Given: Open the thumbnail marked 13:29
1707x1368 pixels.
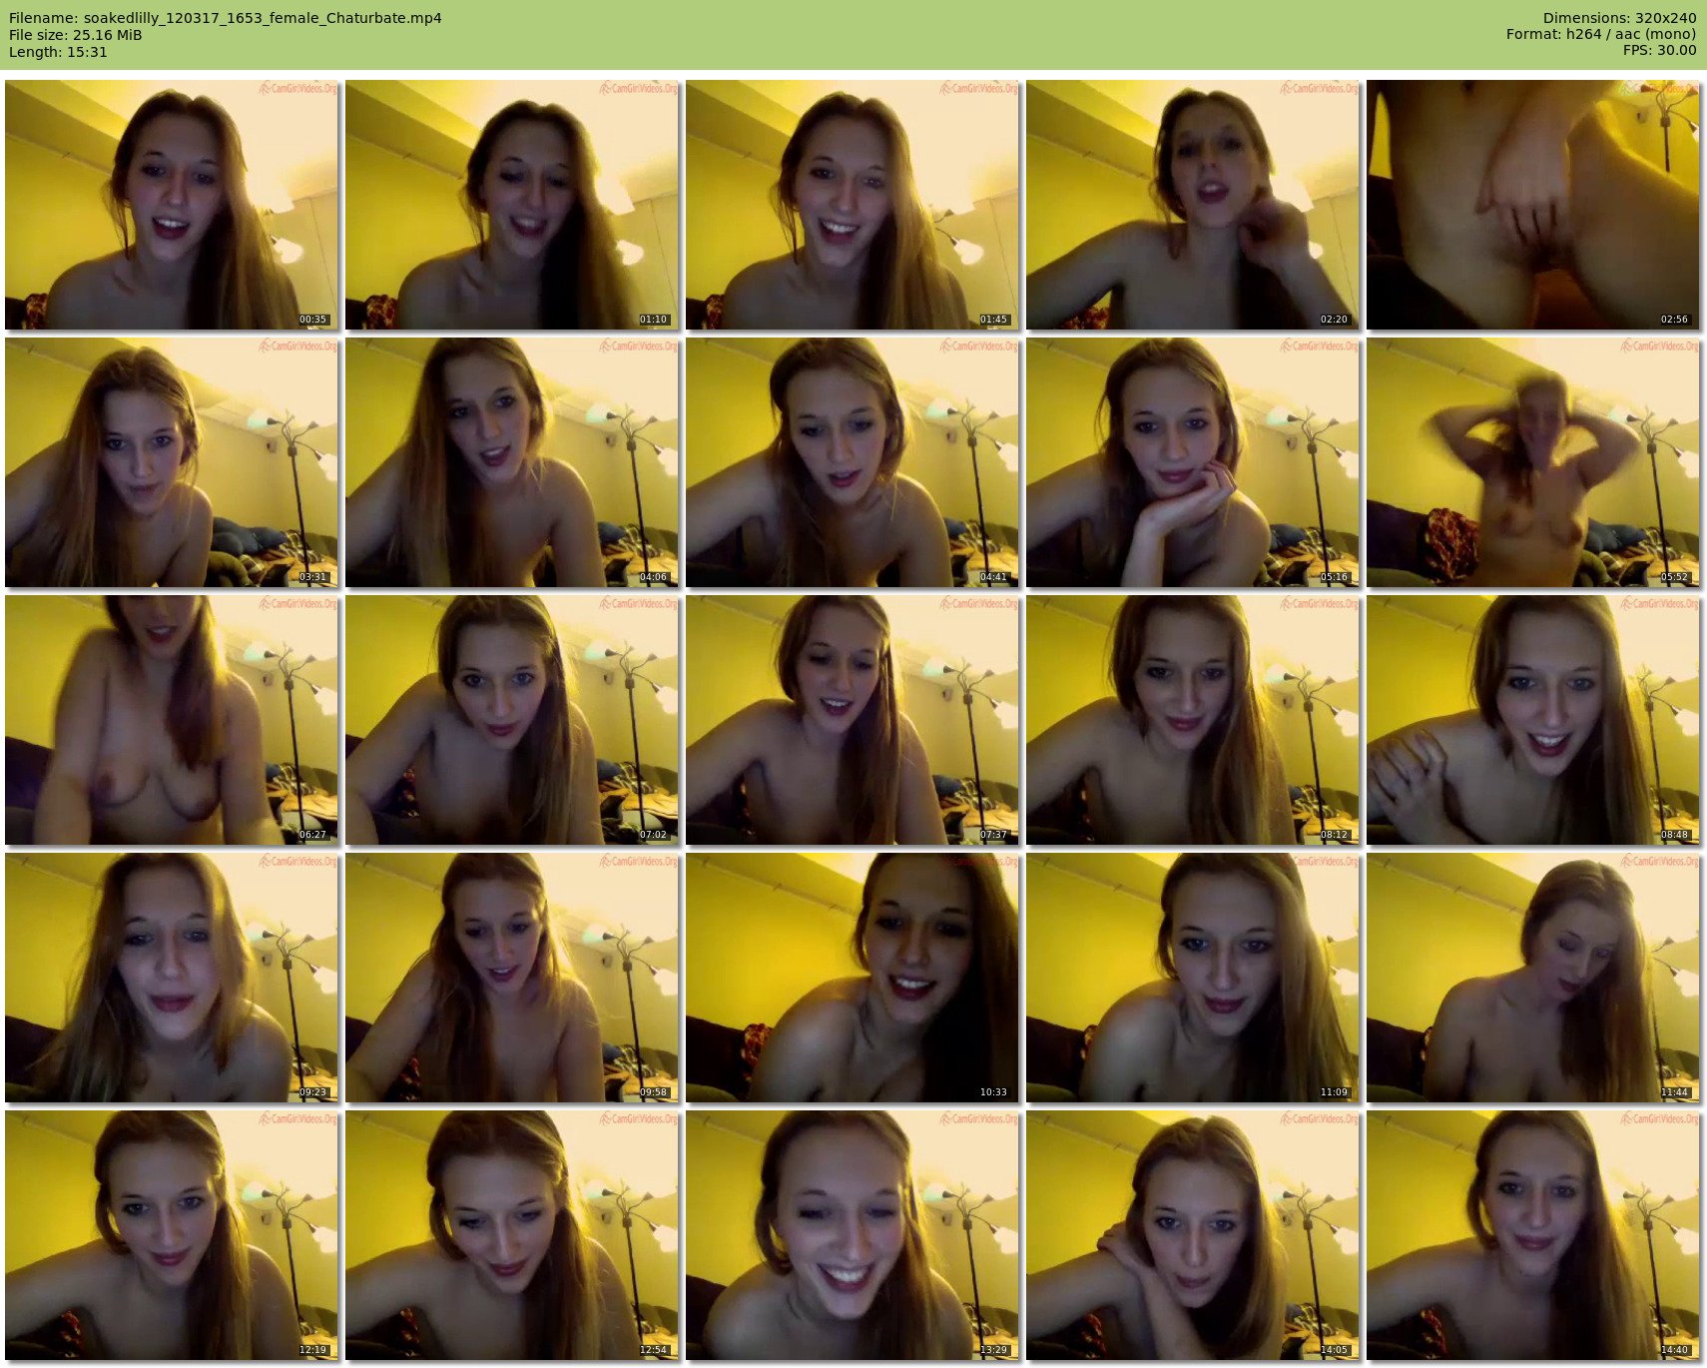Looking at the screenshot, I should 853,1235.
